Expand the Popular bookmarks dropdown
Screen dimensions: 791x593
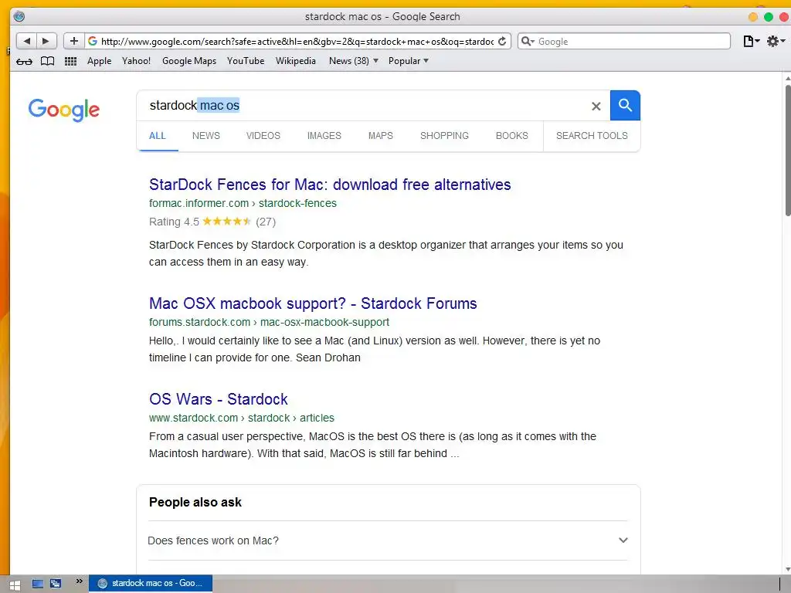point(409,61)
